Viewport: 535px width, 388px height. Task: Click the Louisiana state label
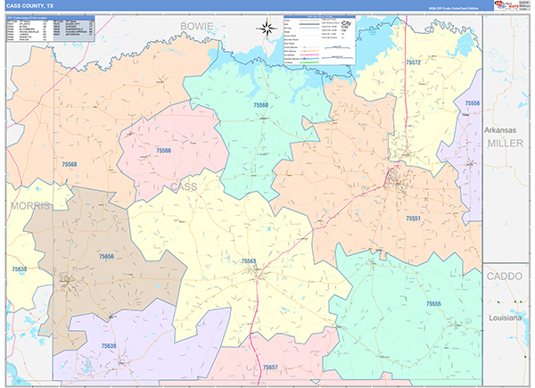click(505, 318)
